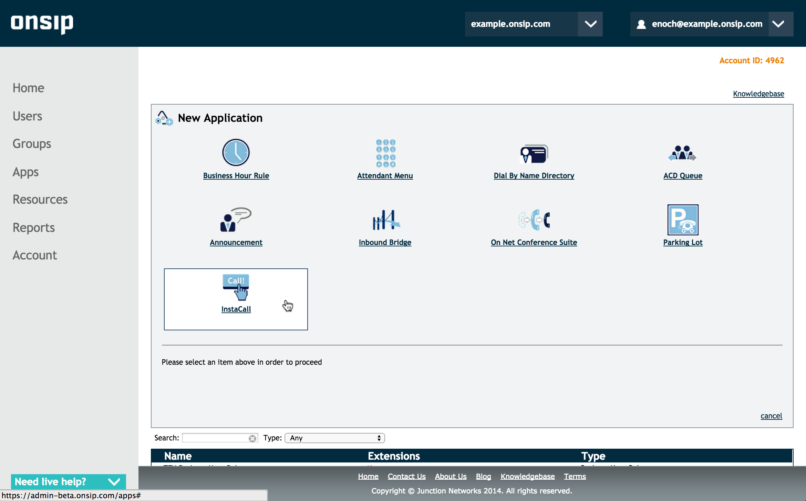Image resolution: width=806 pixels, height=501 pixels.
Task: Choose the On Net Conference Suite icon
Action: [534, 220]
